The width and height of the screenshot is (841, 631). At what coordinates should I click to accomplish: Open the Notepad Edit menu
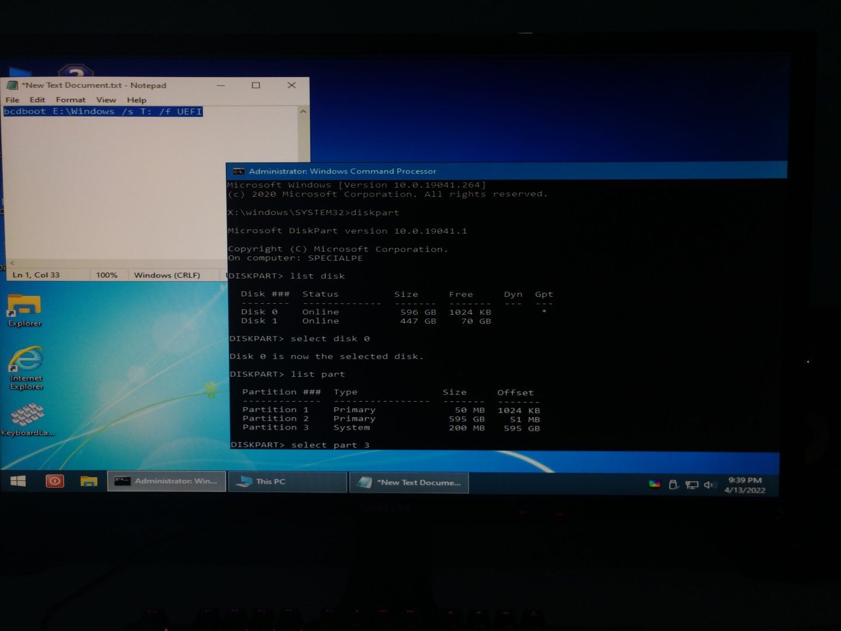[x=37, y=100]
